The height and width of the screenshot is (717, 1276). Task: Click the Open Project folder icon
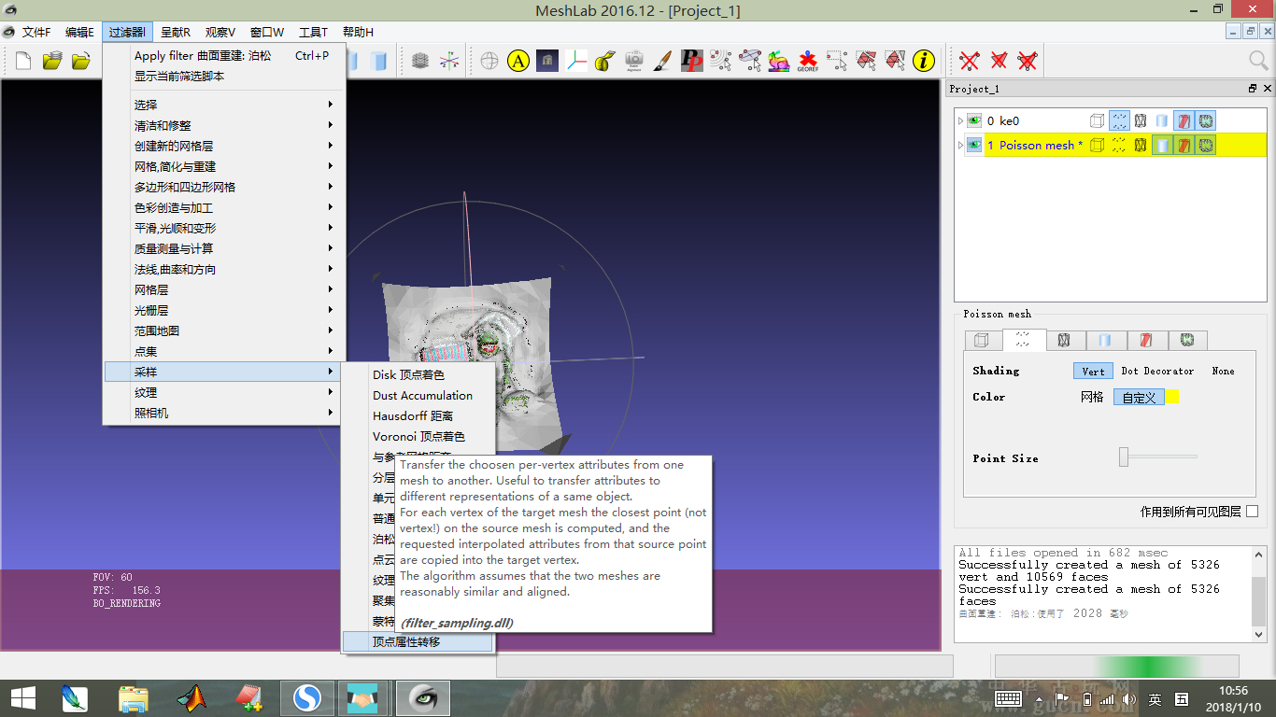click(52, 61)
